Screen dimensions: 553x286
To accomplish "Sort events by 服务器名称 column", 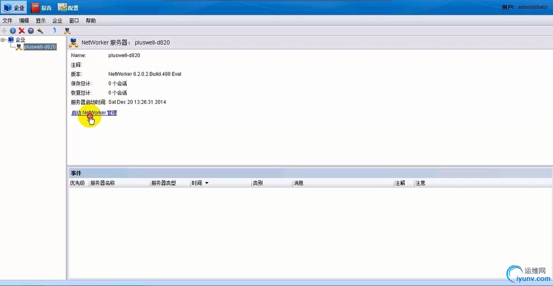I will (119, 183).
